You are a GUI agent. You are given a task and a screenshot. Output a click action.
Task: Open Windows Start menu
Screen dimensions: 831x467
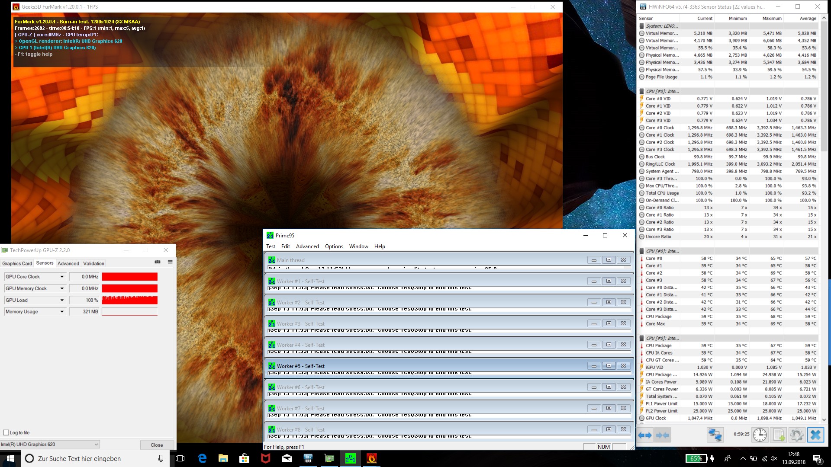coord(10,458)
